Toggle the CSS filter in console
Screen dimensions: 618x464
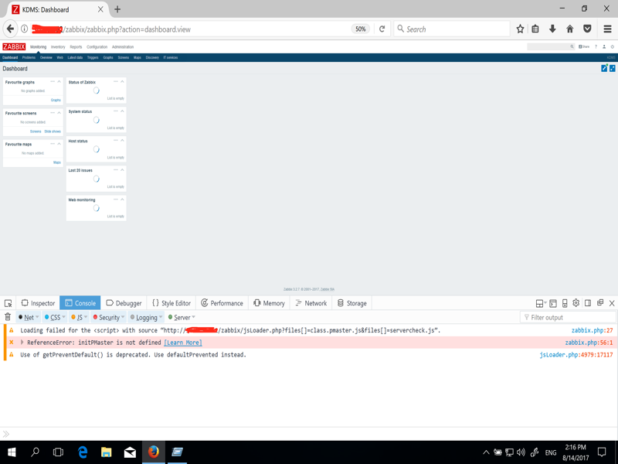click(55, 317)
